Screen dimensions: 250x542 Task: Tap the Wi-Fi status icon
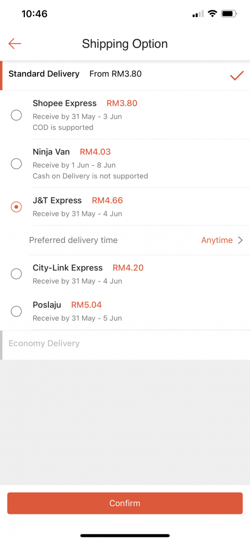tap(213, 14)
